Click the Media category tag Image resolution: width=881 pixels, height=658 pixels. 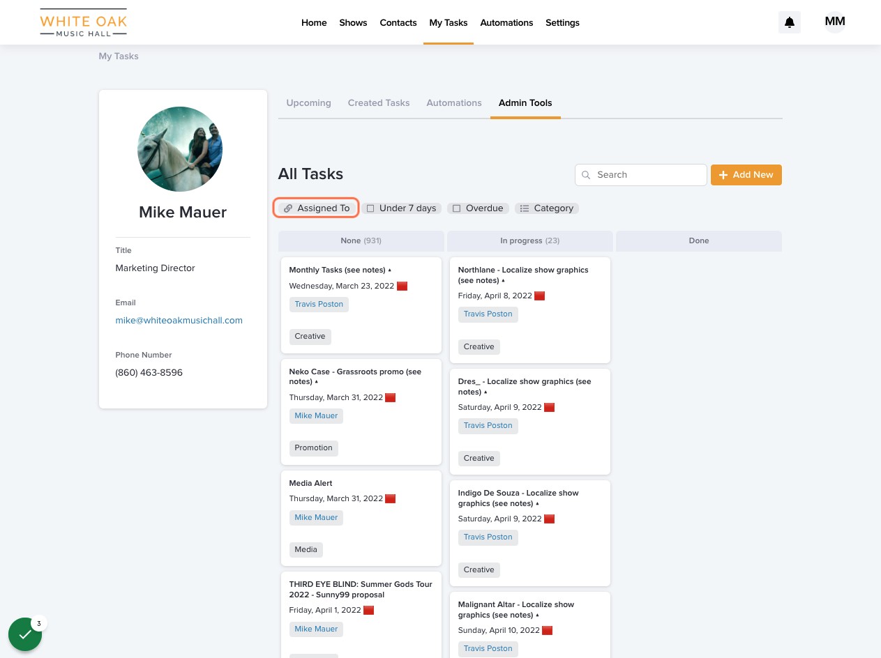[x=306, y=549]
